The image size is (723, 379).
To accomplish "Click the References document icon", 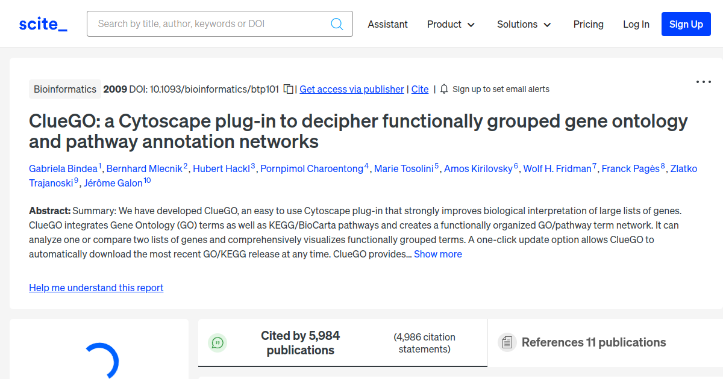I will (507, 343).
